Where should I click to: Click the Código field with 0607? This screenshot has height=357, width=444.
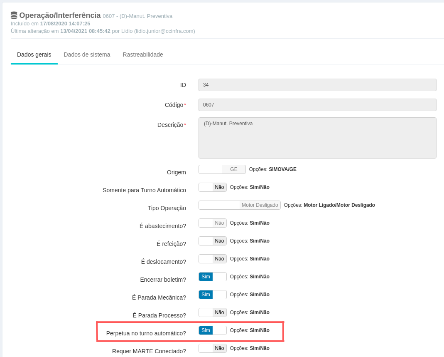(x=317, y=105)
